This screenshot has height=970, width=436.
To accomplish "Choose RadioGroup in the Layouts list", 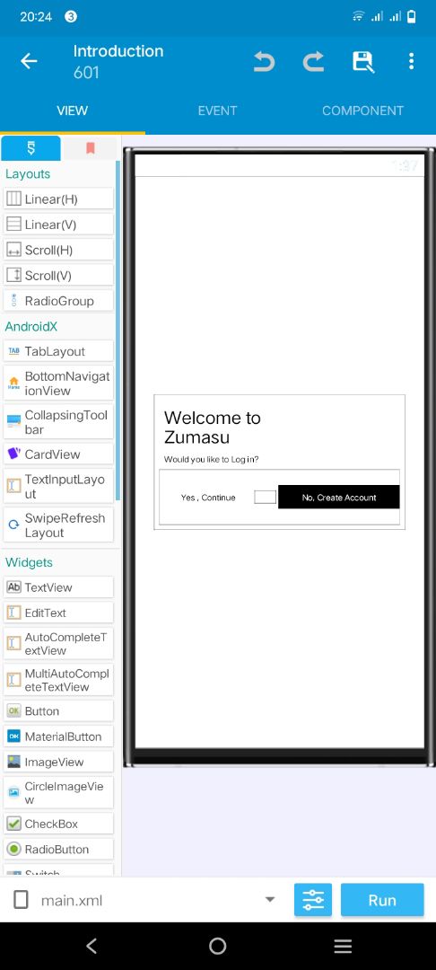I will (58, 301).
